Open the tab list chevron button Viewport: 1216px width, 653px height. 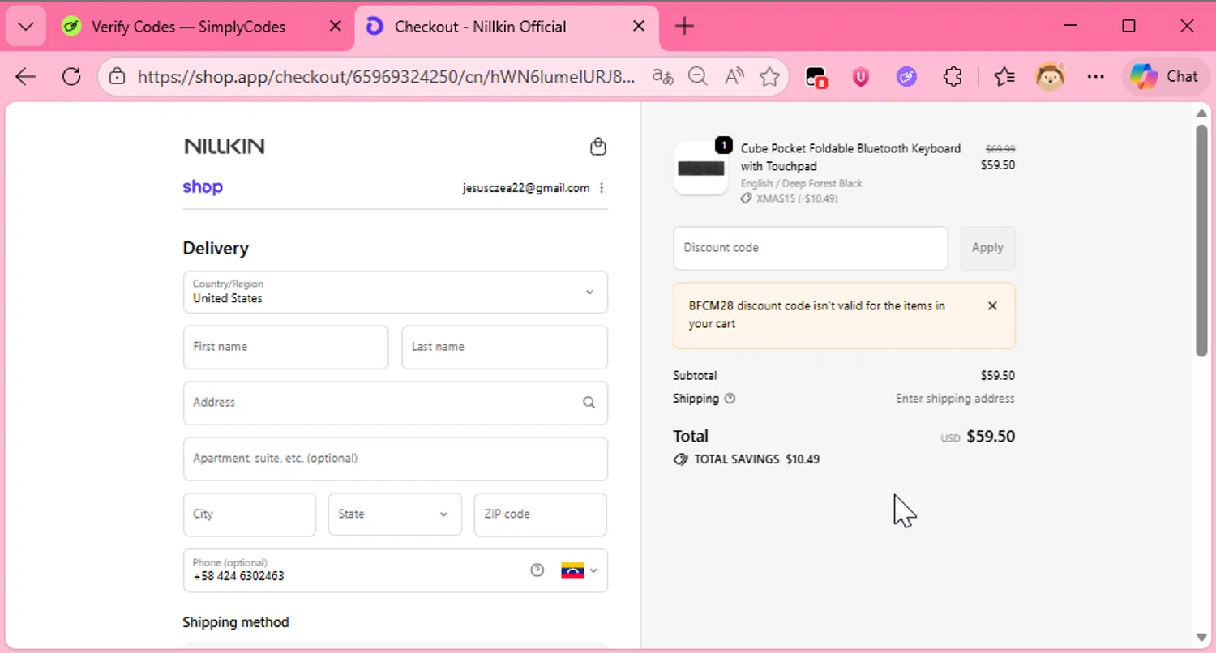[x=26, y=27]
